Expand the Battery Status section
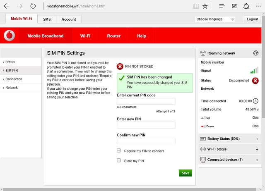Screen dimensions: 265x191 (257, 139)
